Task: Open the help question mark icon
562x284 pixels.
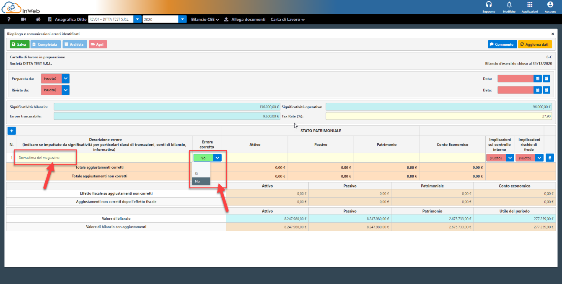Action: click(9, 19)
